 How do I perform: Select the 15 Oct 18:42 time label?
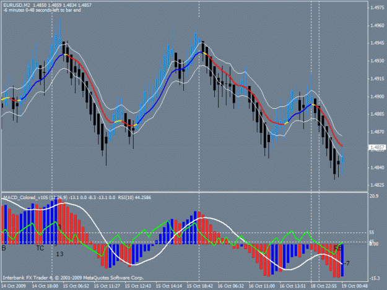pyautogui.click(x=199, y=286)
